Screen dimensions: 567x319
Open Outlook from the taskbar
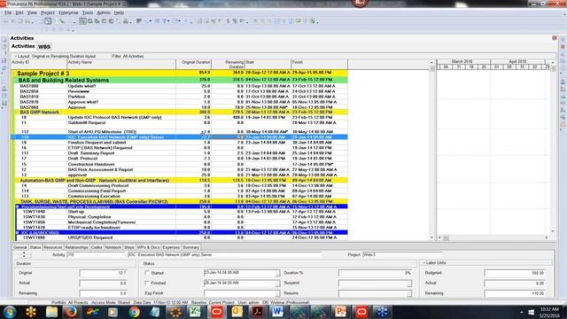click(x=237, y=312)
